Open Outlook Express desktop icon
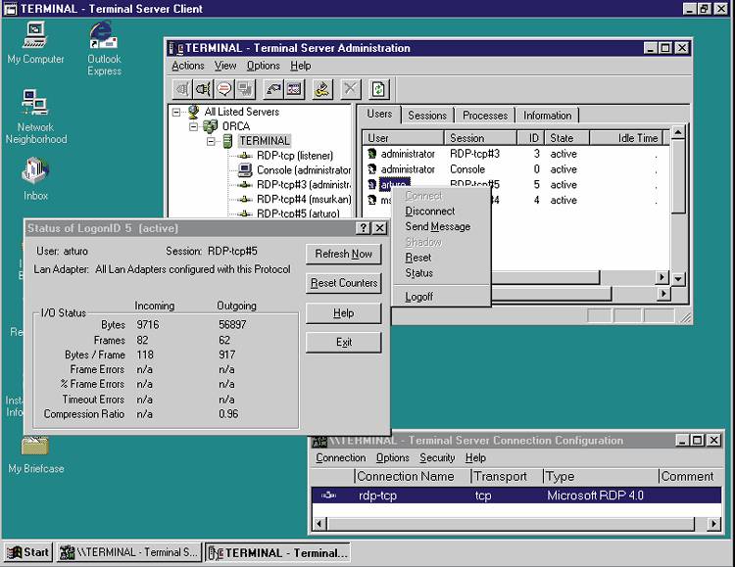Screen dimensions: 735x567 coord(104,42)
